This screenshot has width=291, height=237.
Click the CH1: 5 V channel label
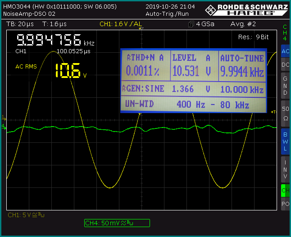click(26, 215)
